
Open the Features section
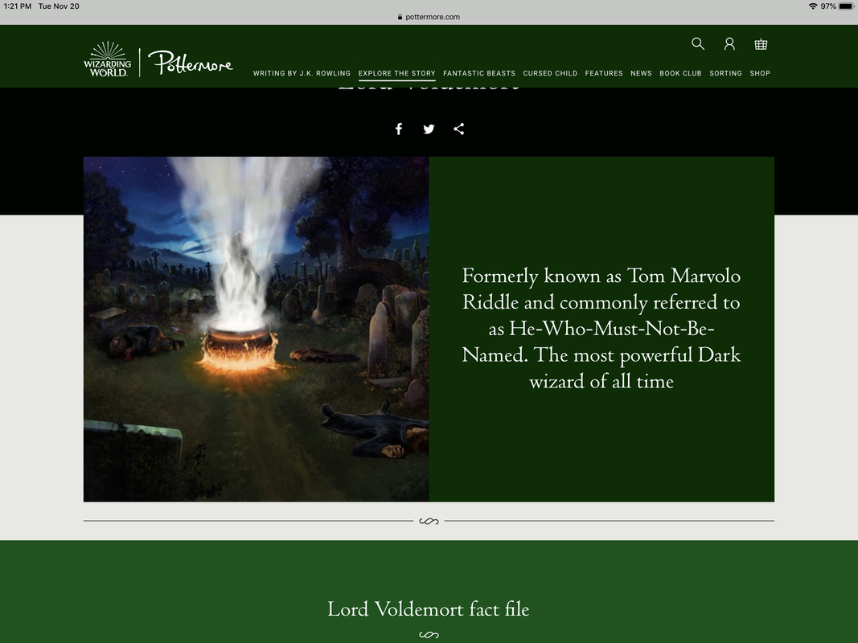[604, 73]
